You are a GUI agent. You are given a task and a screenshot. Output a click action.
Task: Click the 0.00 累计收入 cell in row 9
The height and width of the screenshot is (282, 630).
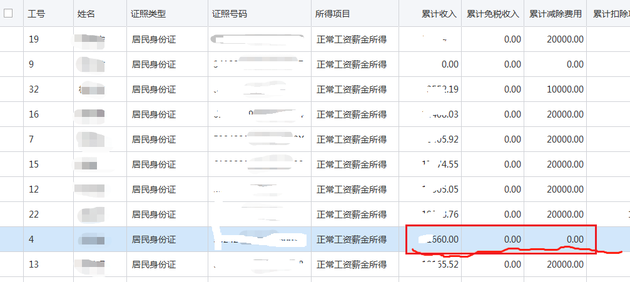(x=449, y=64)
